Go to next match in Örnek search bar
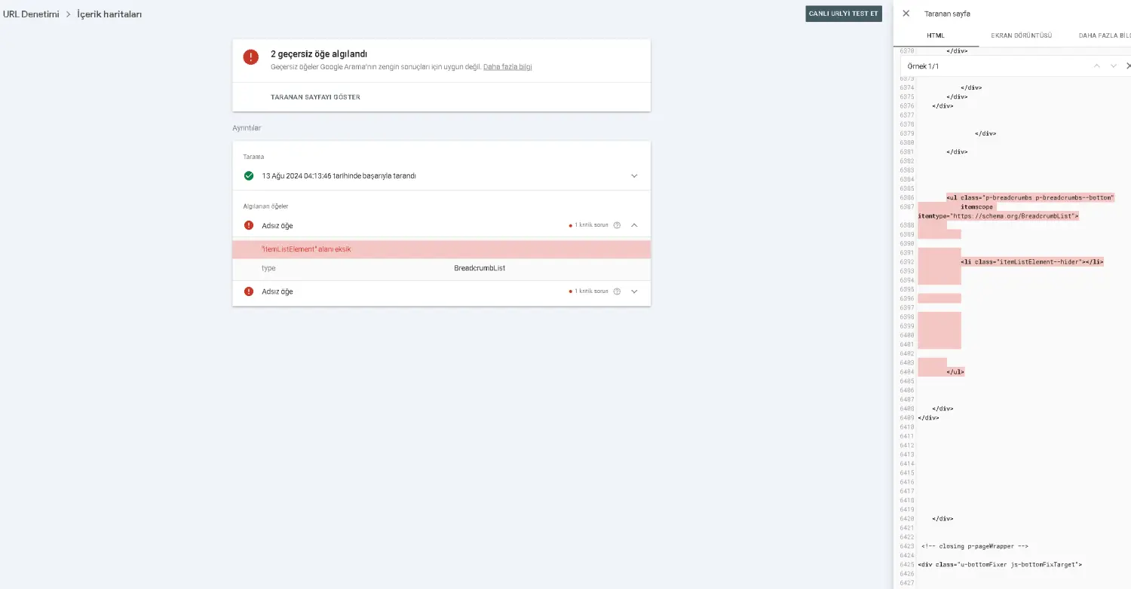 click(1113, 66)
